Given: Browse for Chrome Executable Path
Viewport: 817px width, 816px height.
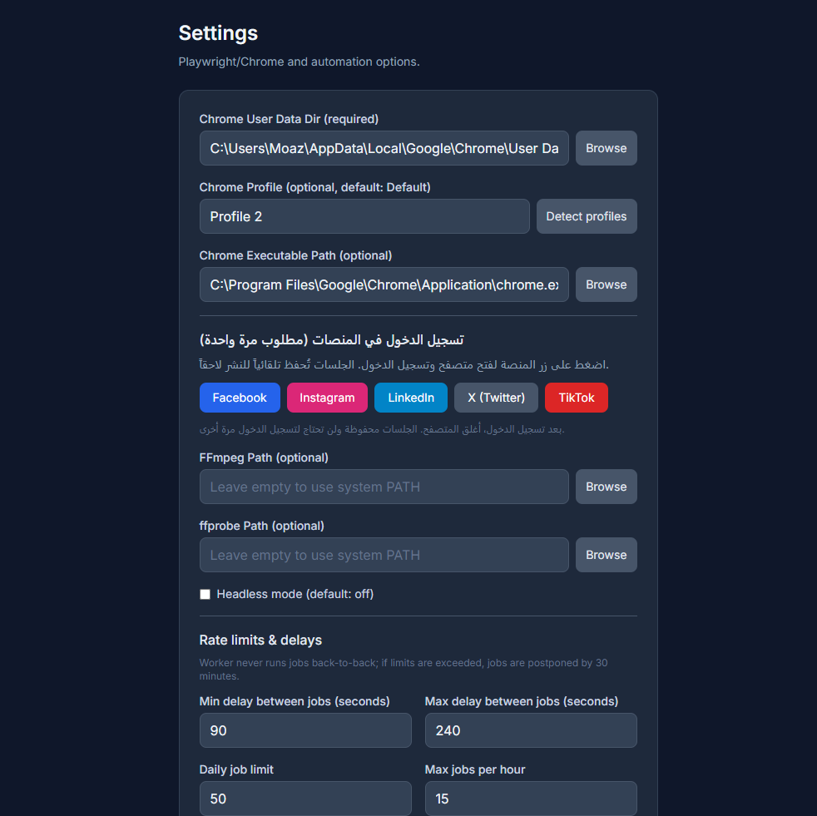Looking at the screenshot, I should [x=606, y=284].
